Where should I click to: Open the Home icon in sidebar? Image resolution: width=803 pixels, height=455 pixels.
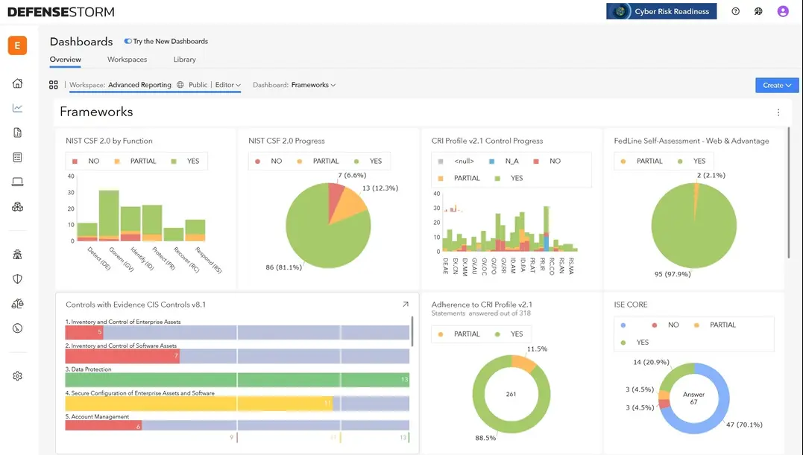point(17,83)
